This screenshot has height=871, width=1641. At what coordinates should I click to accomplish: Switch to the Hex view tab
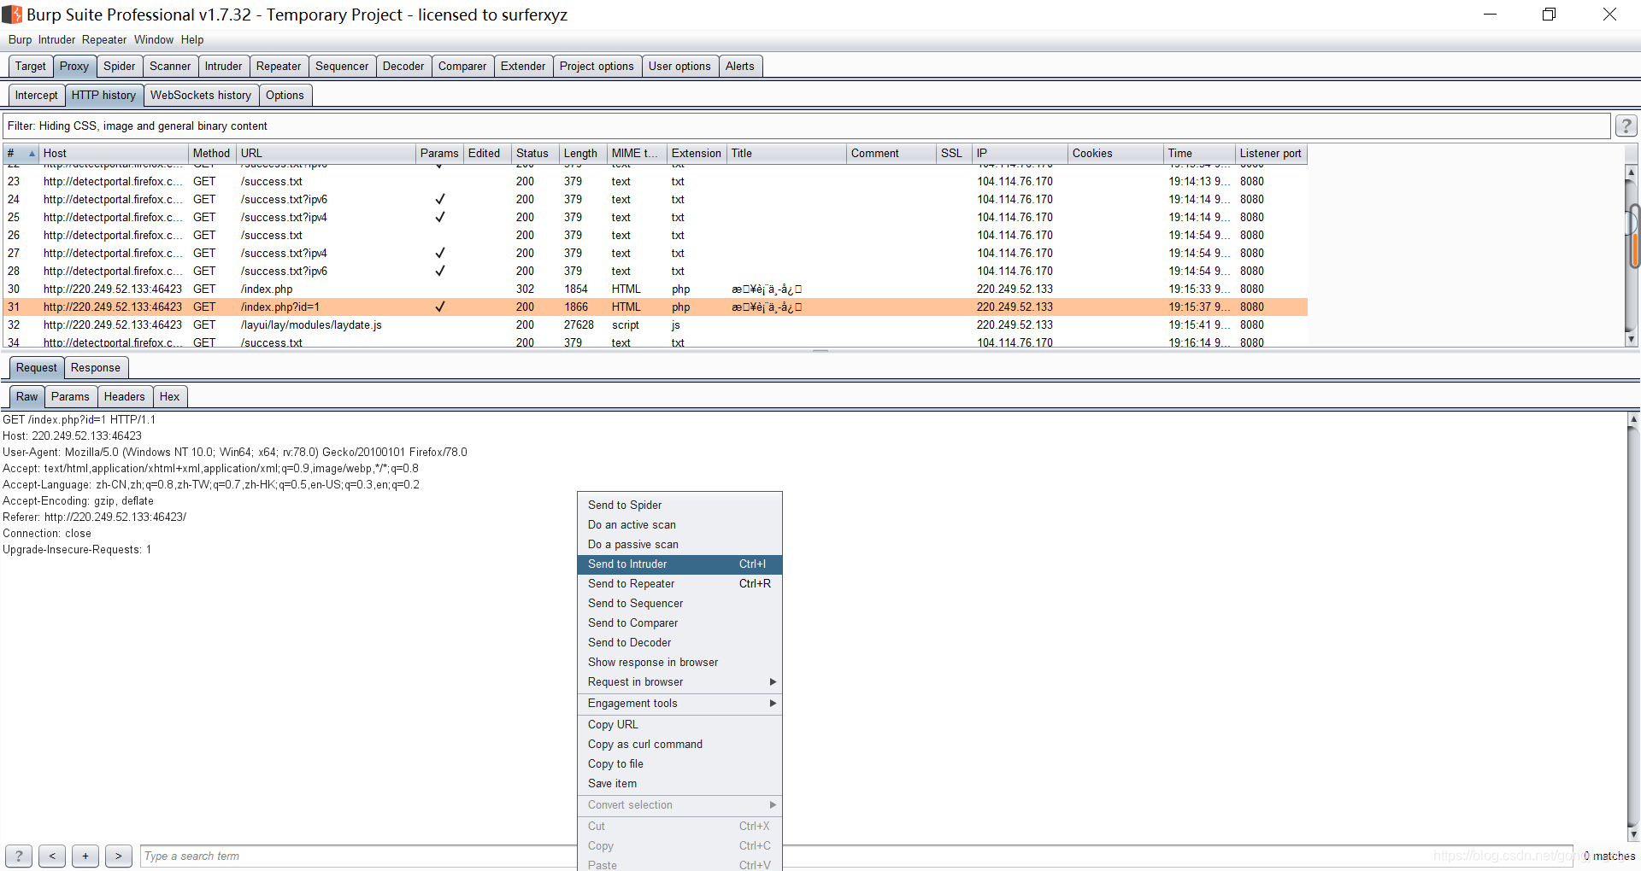(x=169, y=396)
